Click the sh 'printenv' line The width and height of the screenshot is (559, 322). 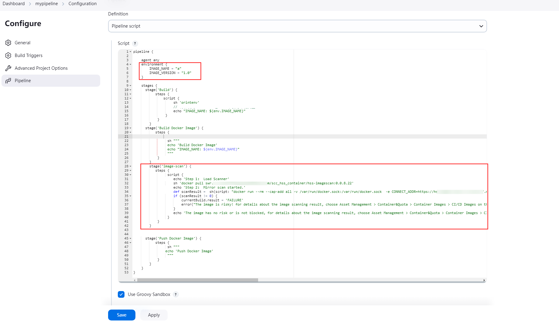tap(186, 102)
